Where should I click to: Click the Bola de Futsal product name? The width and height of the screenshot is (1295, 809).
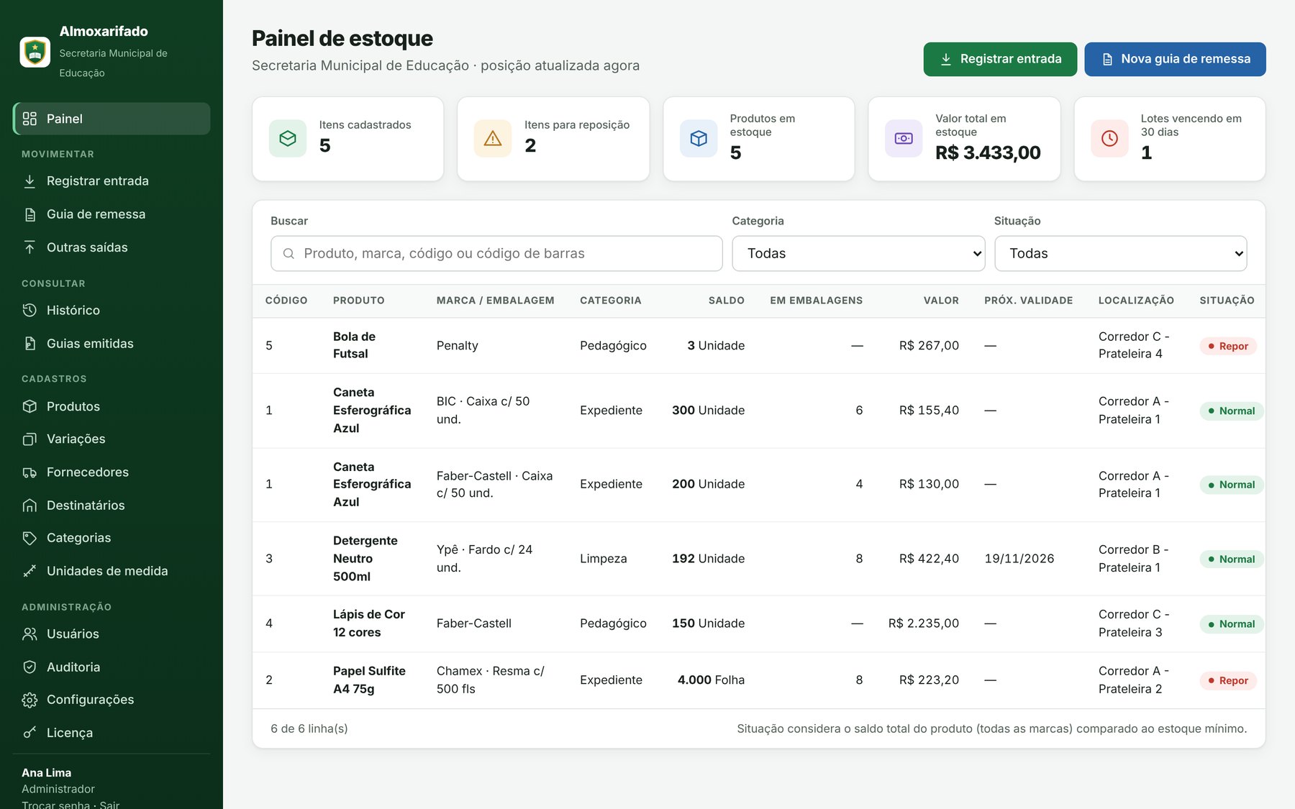[354, 345]
